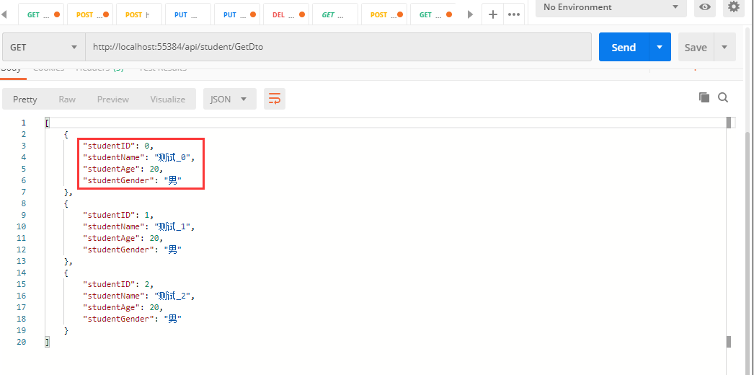Copy the response body to clipboard

(x=704, y=97)
